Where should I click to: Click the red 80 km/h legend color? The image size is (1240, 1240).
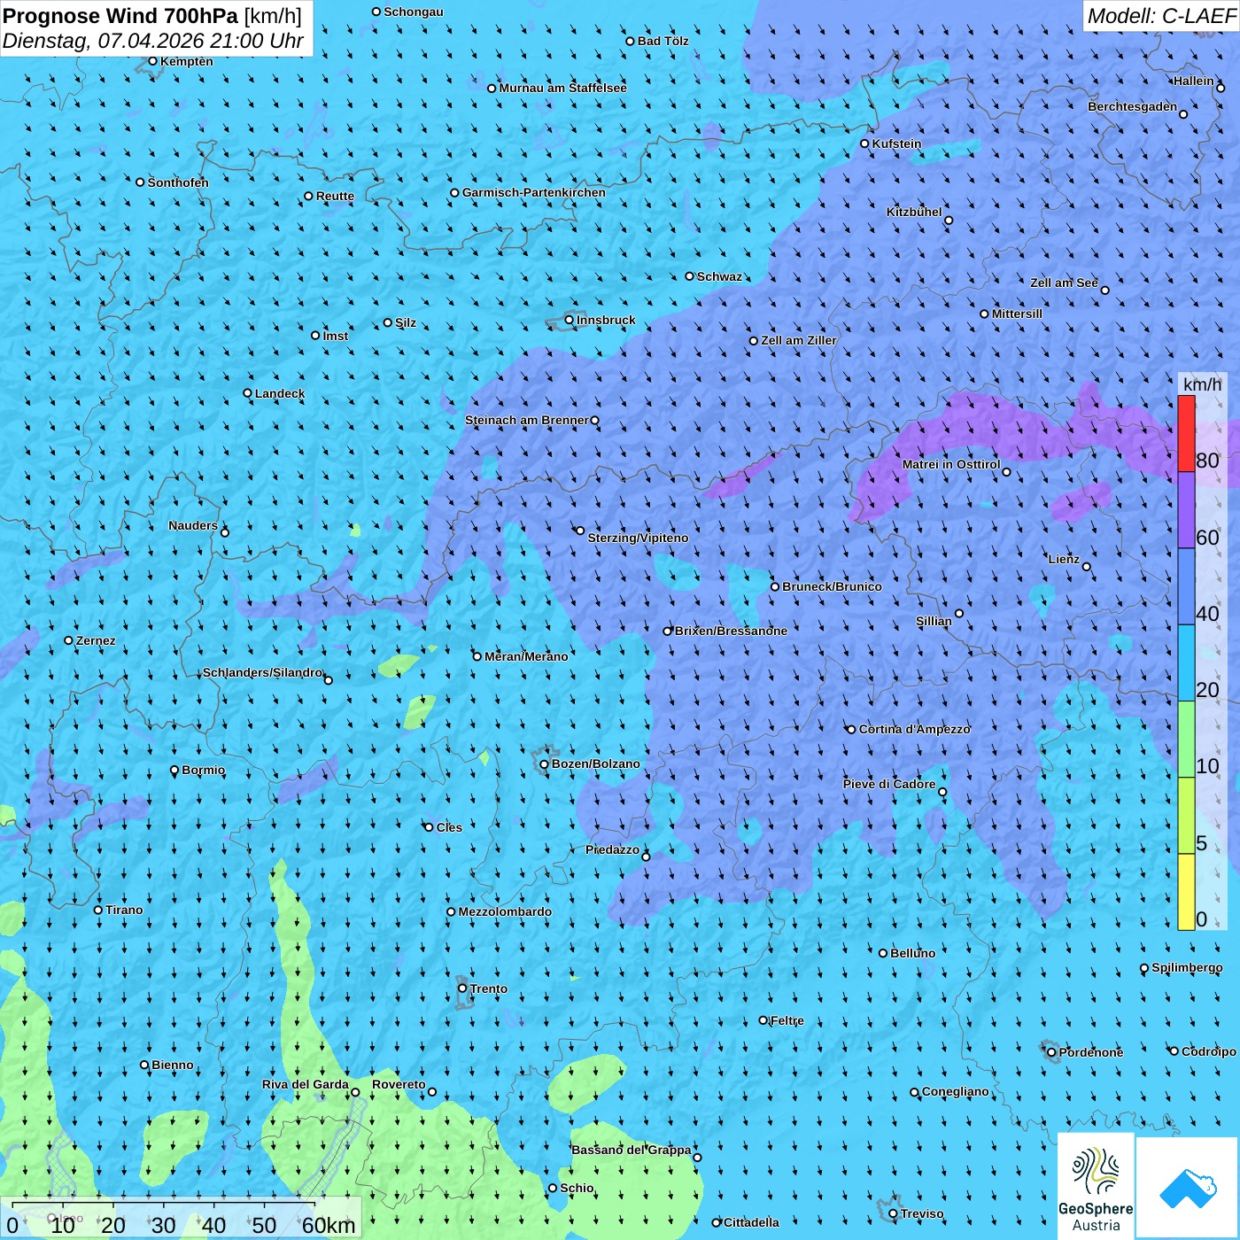pos(1186,433)
